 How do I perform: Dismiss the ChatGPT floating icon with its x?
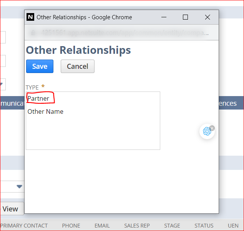pos(212,128)
